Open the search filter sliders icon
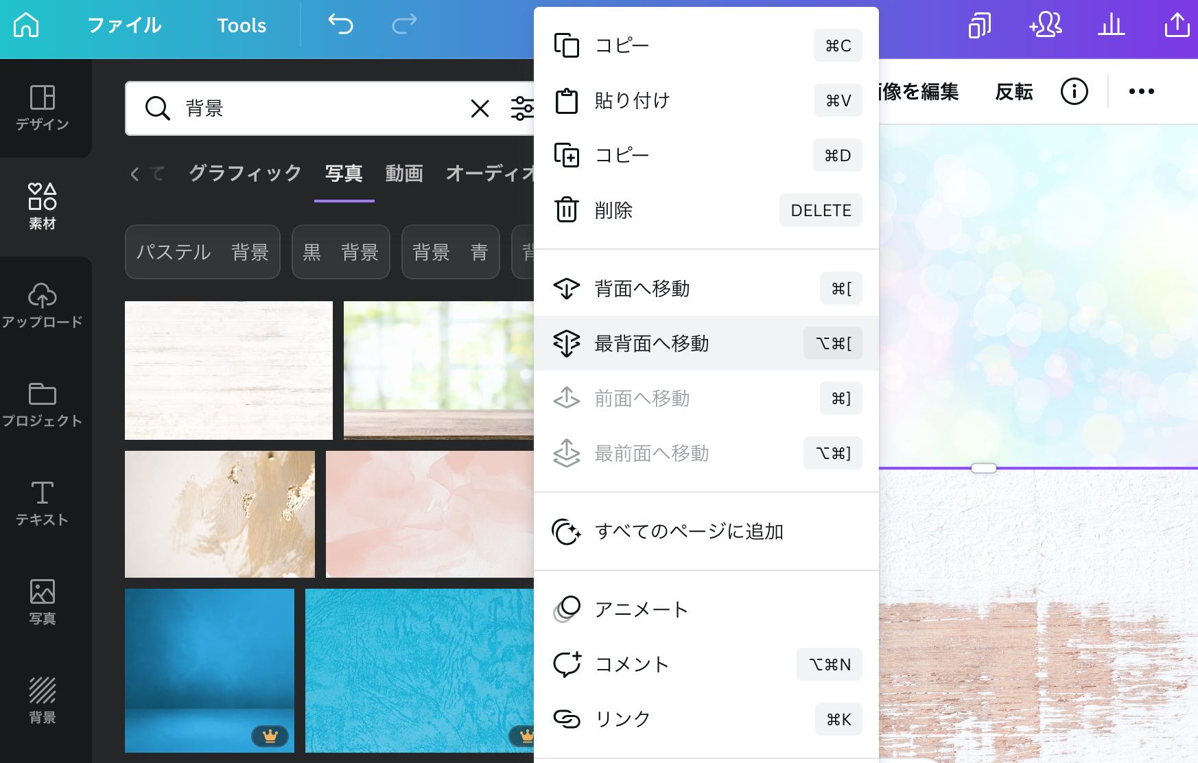 coord(521,108)
